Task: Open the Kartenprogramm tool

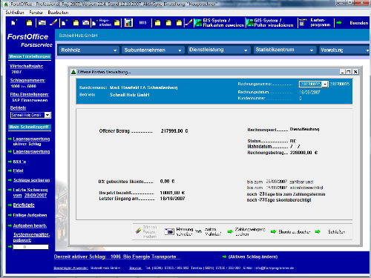Action: click(315, 23)
